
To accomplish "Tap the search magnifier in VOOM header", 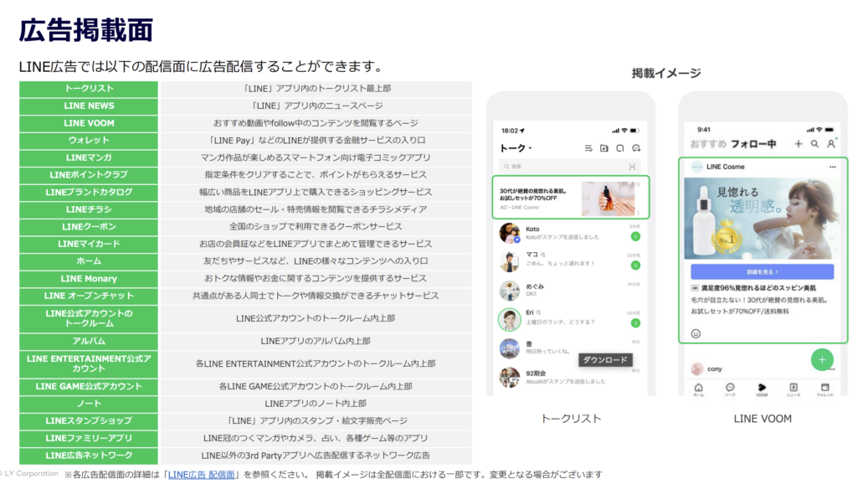I will [x=814, y=144].
